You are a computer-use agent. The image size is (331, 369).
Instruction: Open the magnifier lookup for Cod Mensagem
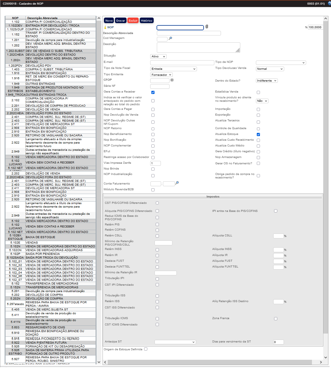pos(171,38)
